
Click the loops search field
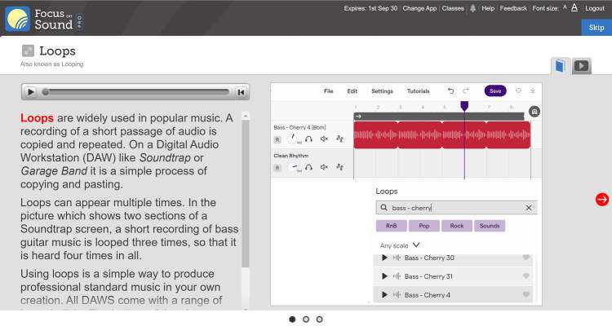pos(456,208)
